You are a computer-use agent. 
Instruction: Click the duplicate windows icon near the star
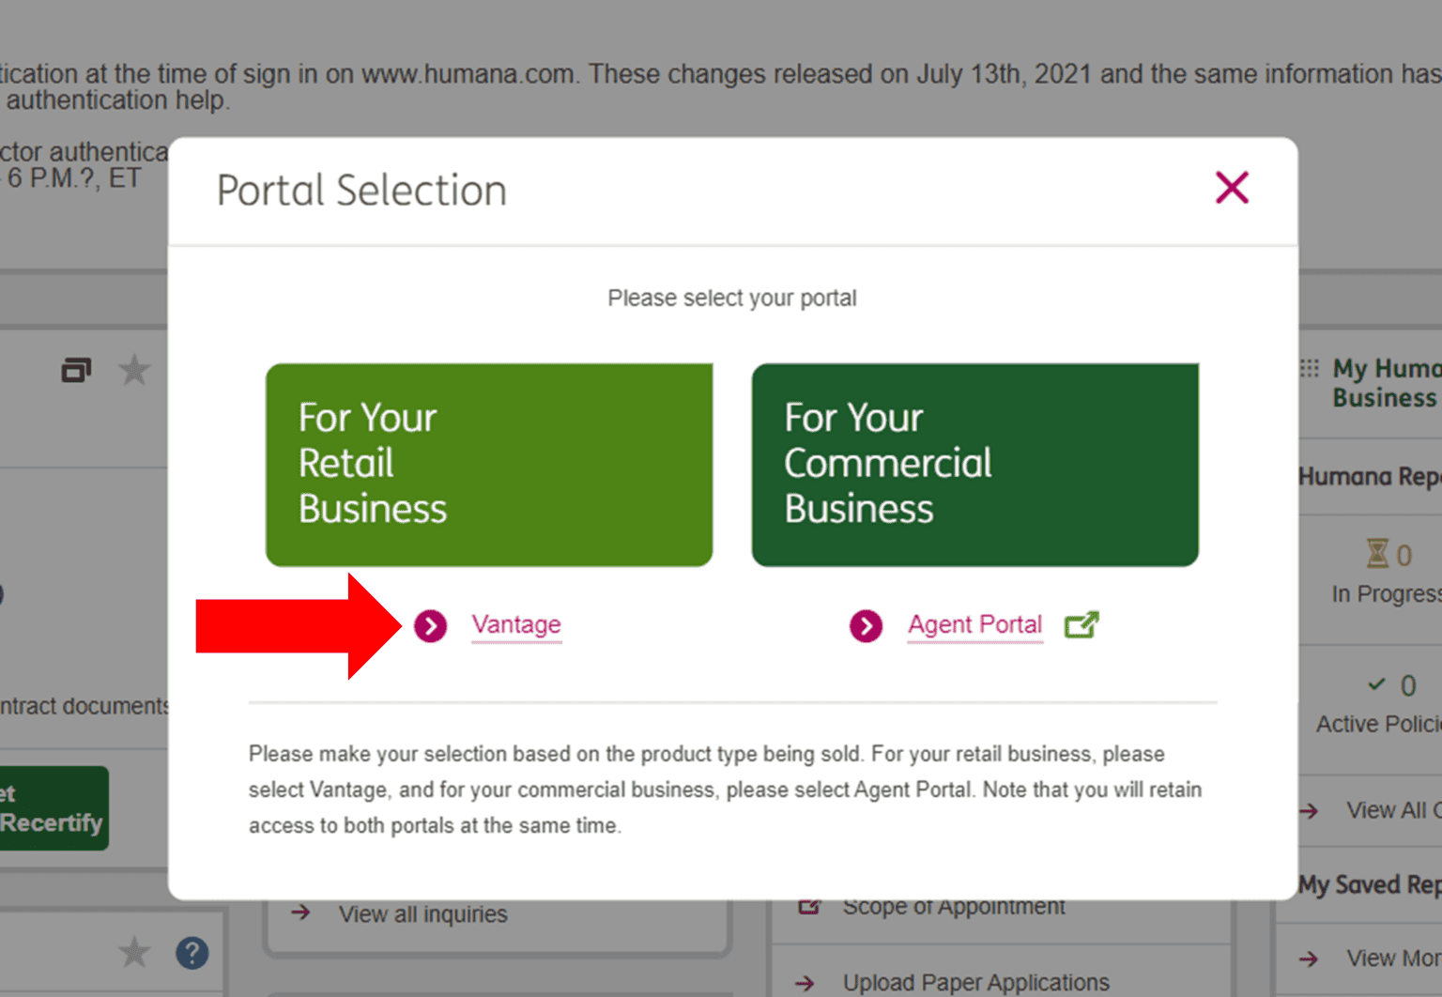pos(75,370)
